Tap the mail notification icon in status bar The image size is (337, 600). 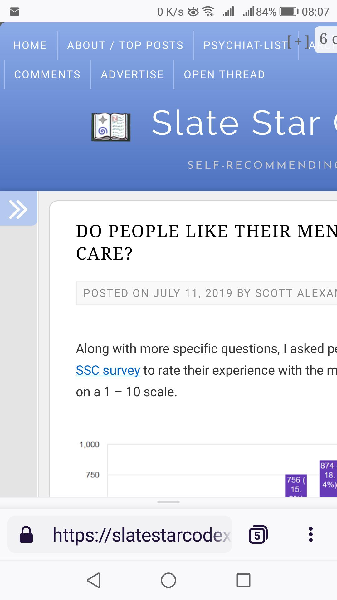(x=15, y=12)
